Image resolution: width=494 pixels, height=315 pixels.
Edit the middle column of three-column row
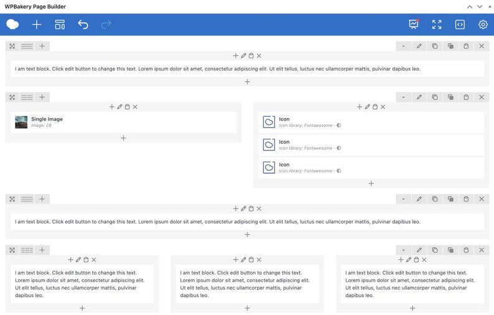coord(243,260)
